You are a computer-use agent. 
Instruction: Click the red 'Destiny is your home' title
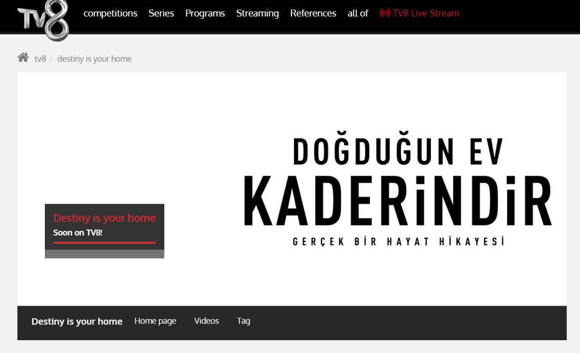104,218
